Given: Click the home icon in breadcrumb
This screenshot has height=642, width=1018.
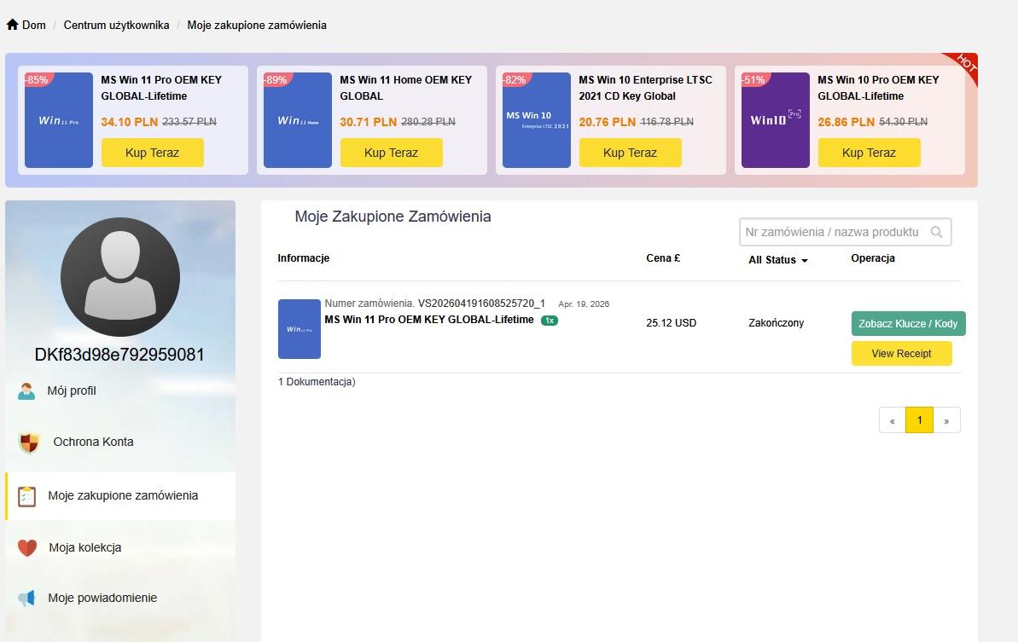Looking at the screenshot, I should [x=12, y=25].
